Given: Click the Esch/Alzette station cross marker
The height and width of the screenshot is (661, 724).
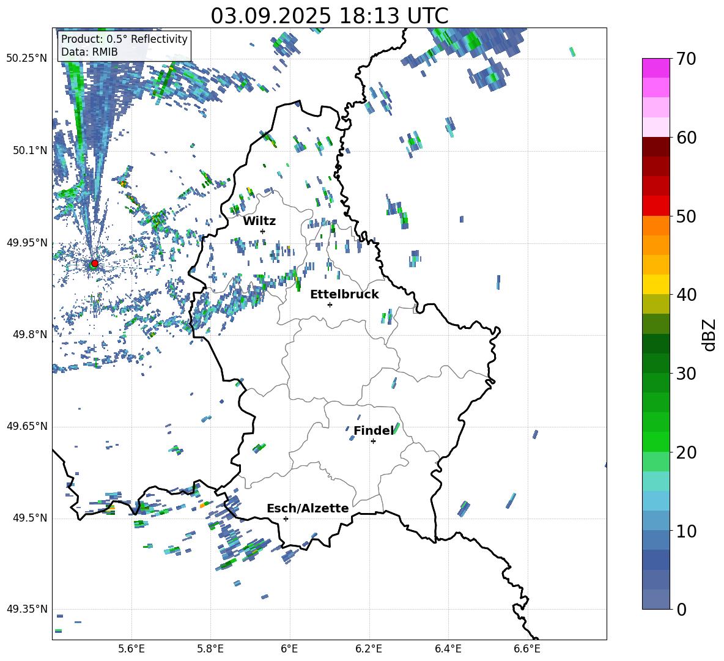Looking at the screenshot, I should (286, 519).
